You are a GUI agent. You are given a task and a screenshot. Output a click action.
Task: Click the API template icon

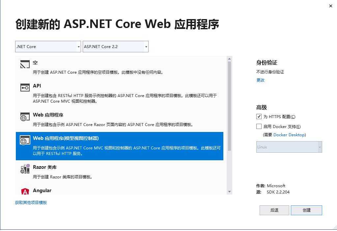[25, 88]
